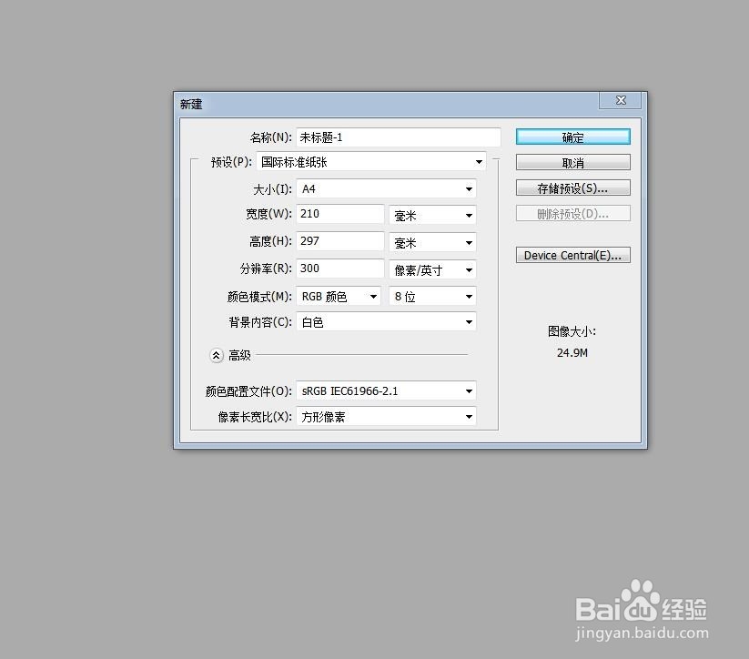749x659 pixels.
Task: Click the 背景内容(C): label
Action: 260,322
